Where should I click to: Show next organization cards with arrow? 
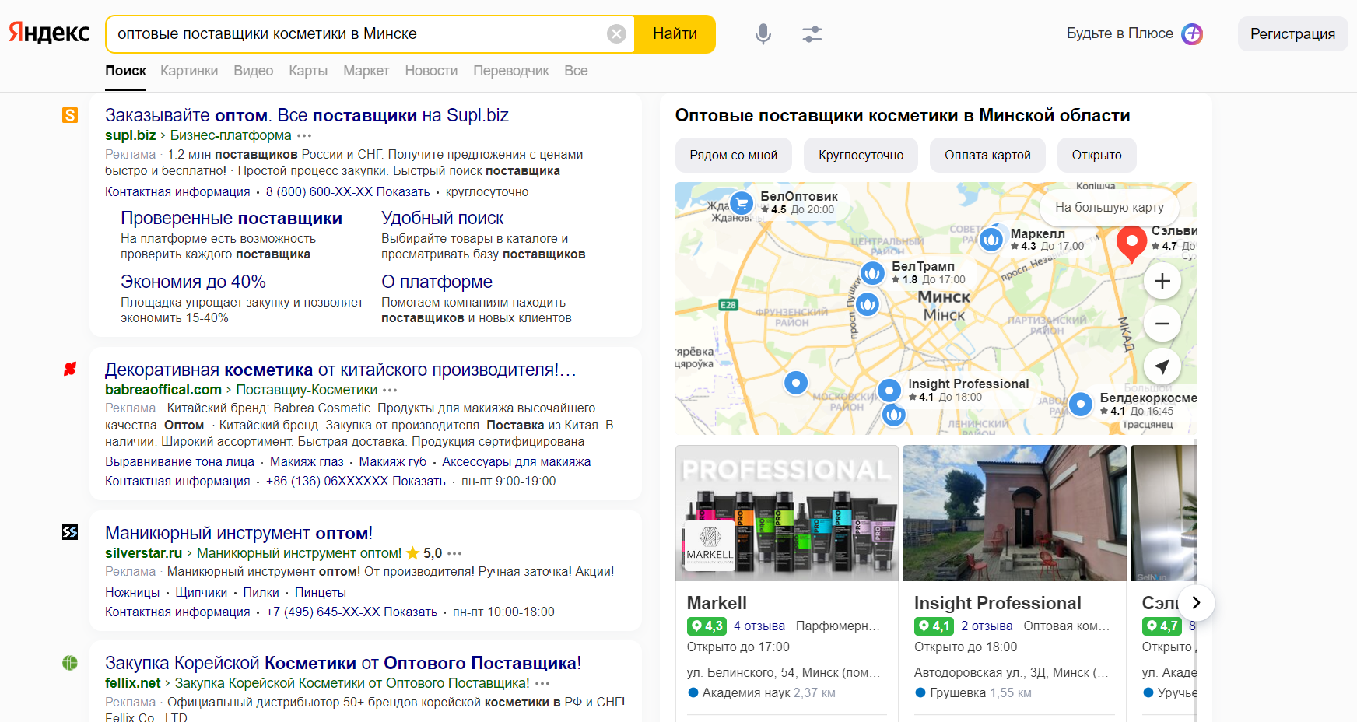pos(1196,602)
